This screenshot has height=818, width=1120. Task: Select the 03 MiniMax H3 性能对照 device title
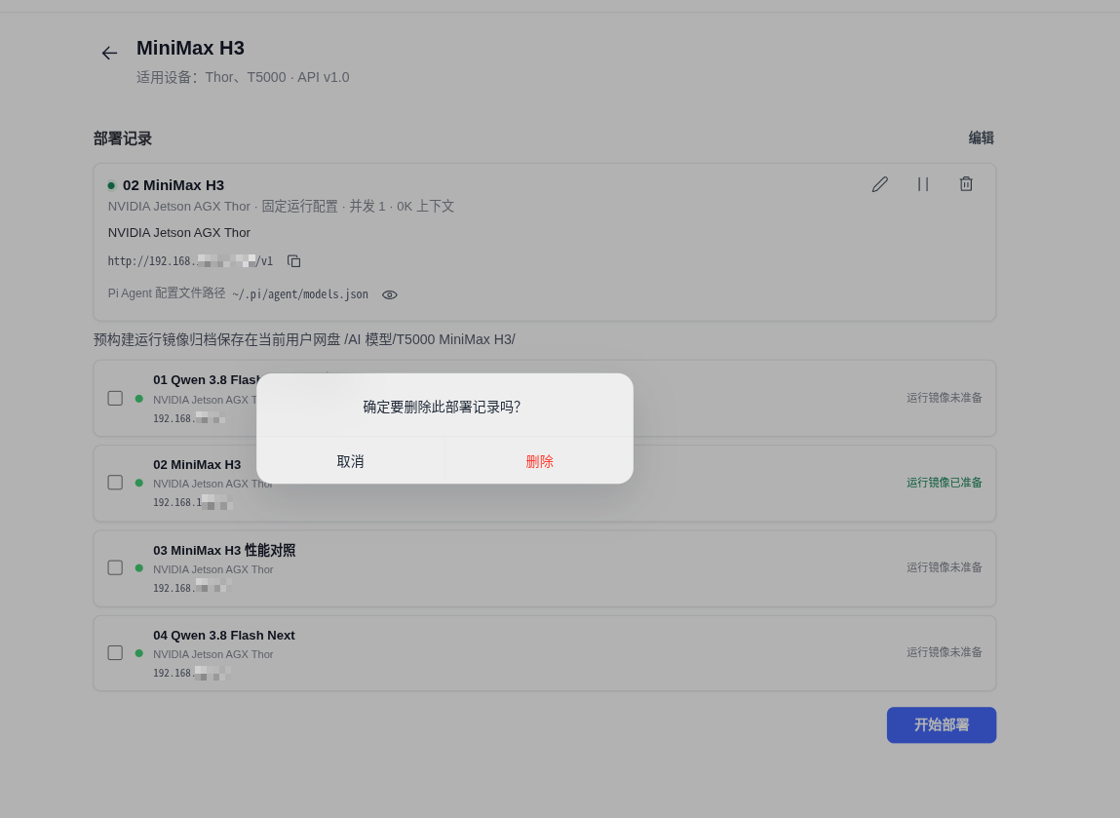[x=224, y=550]
